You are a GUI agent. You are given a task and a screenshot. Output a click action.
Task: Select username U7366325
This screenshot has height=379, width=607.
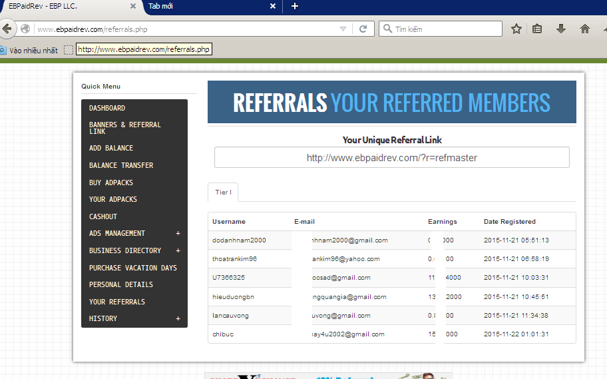[228, 278]
